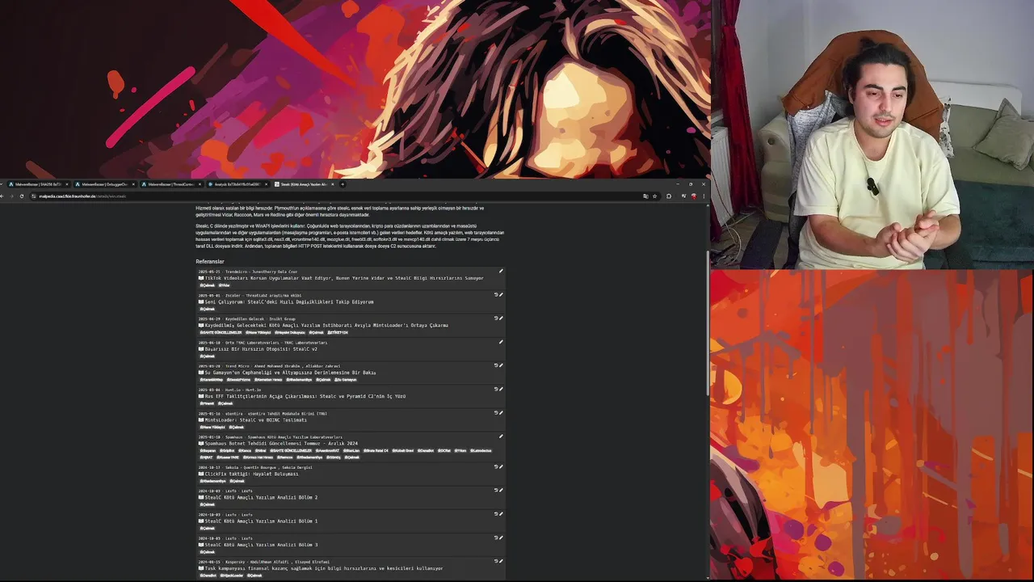Open archive icon for Bölüm 3 reference
This screenshot has height=582, width=1034.
tap(496, 538)
